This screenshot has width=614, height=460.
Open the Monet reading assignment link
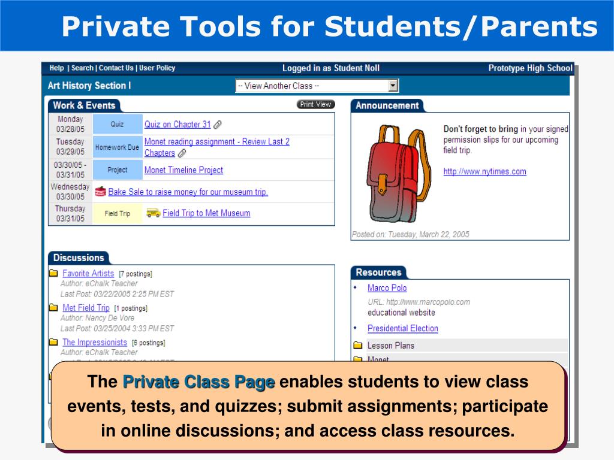point(216,147)
